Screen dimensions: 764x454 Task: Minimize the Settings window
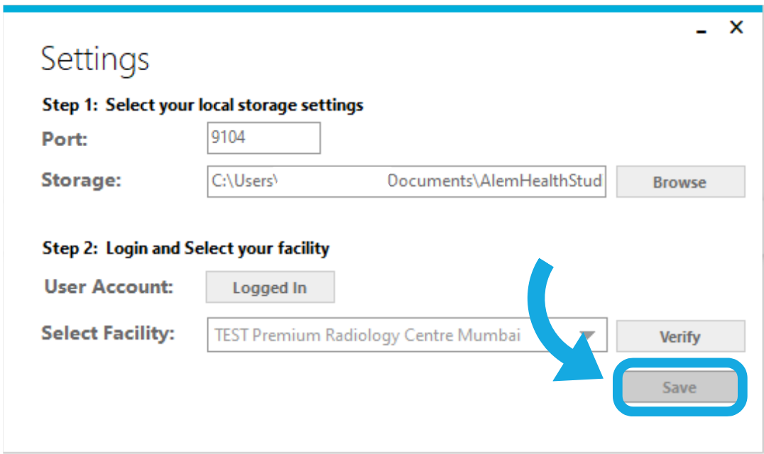(x=701, y=32)
